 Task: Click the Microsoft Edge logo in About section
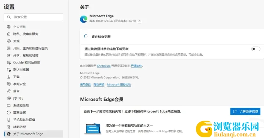click(84, 19)
